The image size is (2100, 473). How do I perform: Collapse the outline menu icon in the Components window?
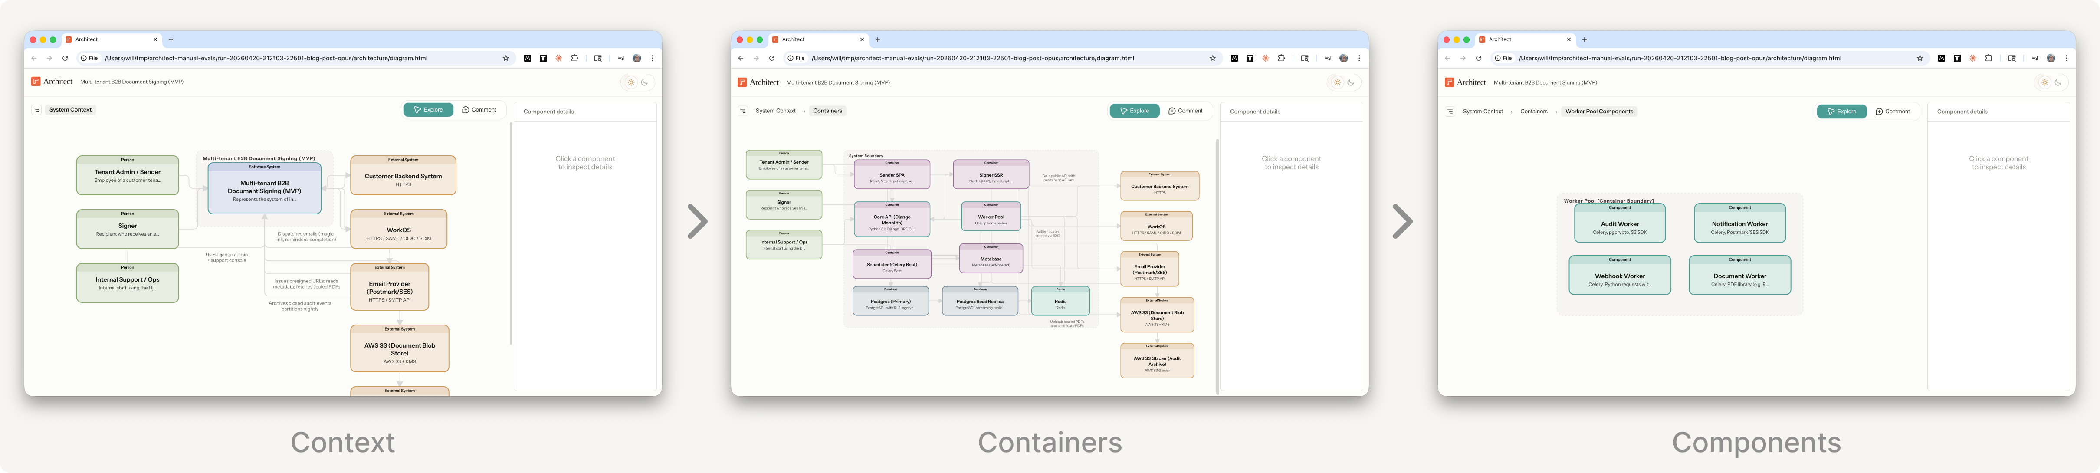coord(1450,112)
